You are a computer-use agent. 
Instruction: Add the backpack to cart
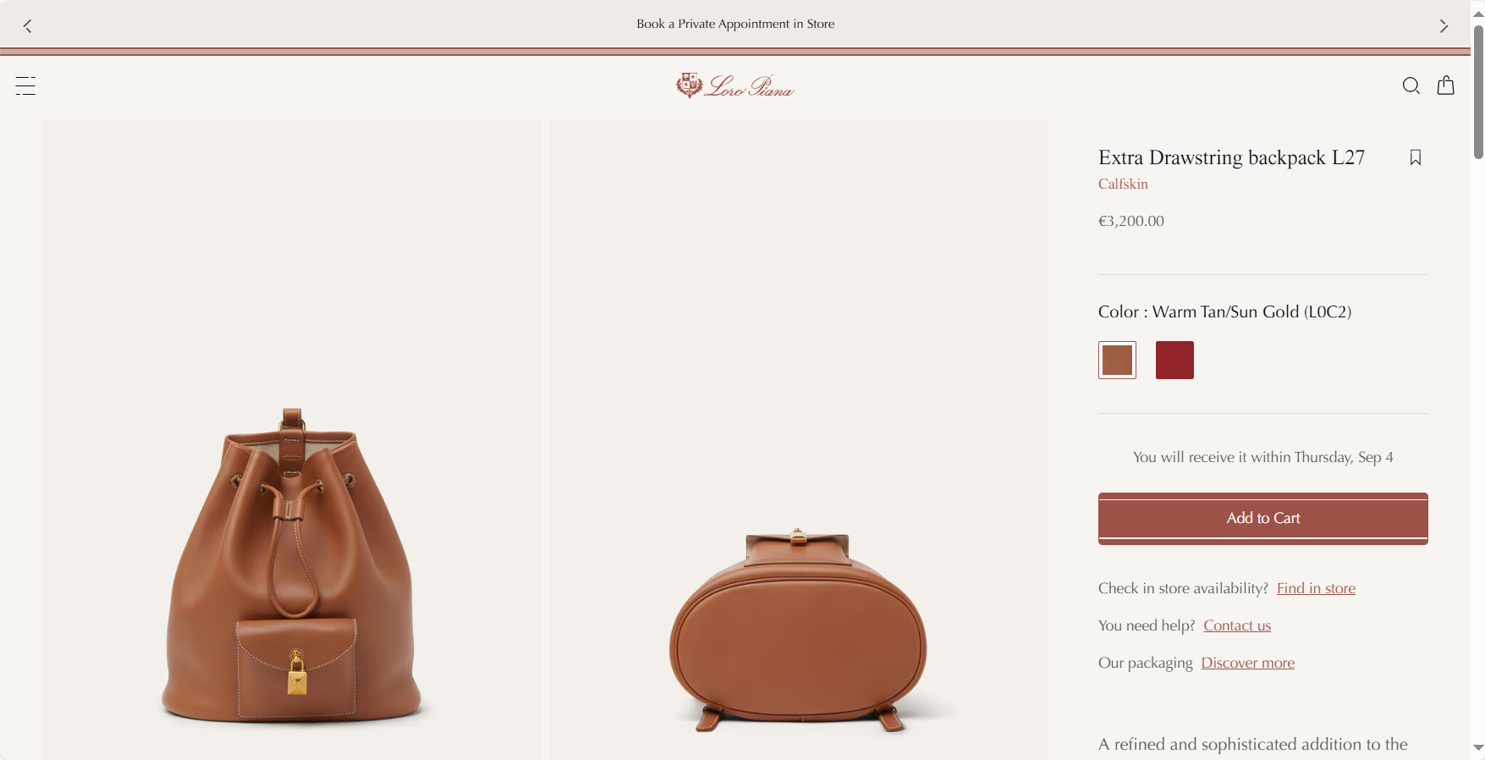(x=1262, y=518)
